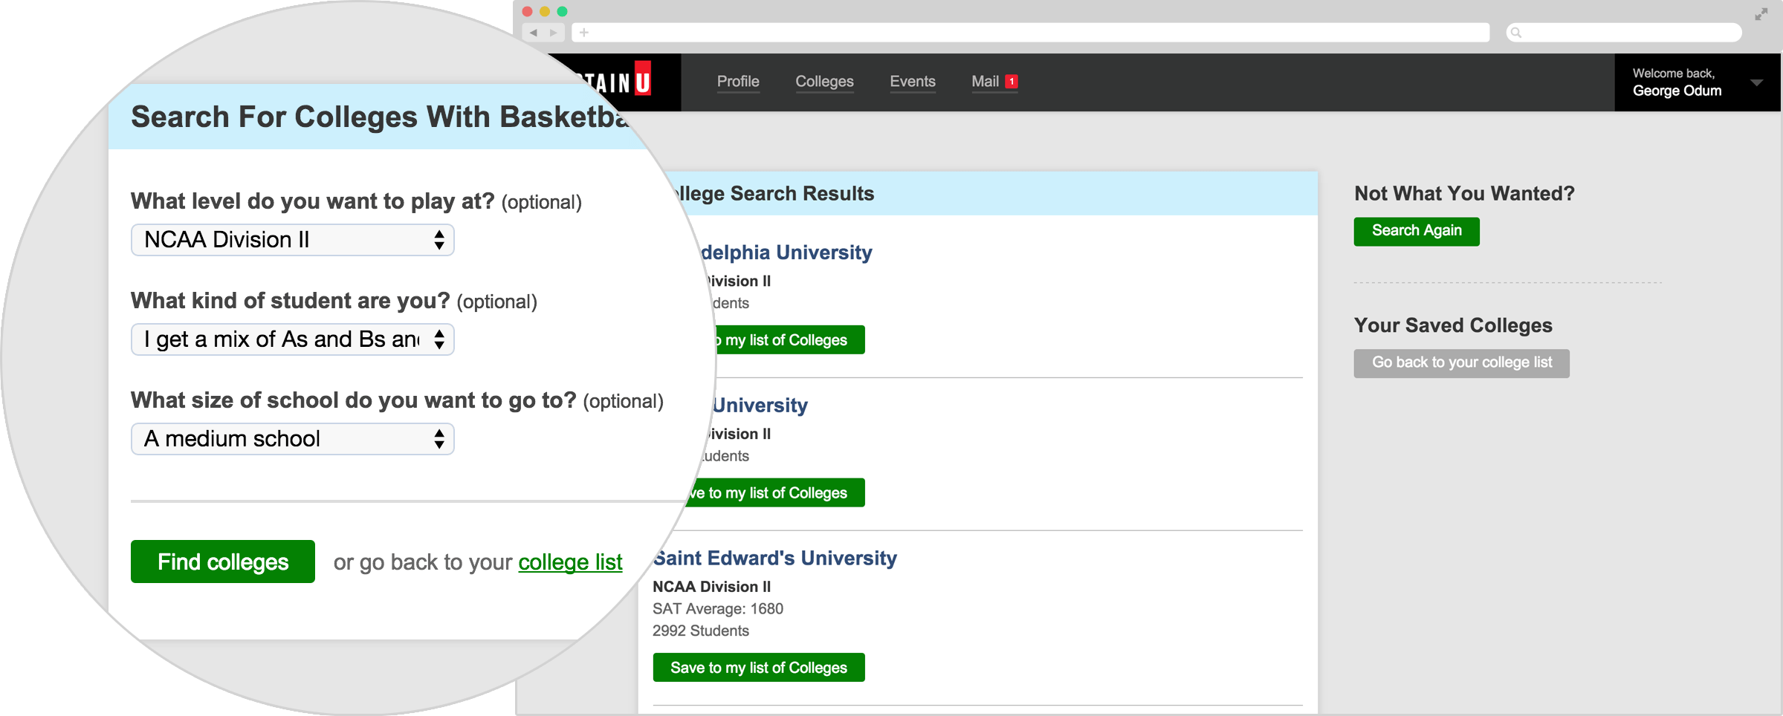
Task: Open the Events navigation item
Action: [x=912, y=82]
